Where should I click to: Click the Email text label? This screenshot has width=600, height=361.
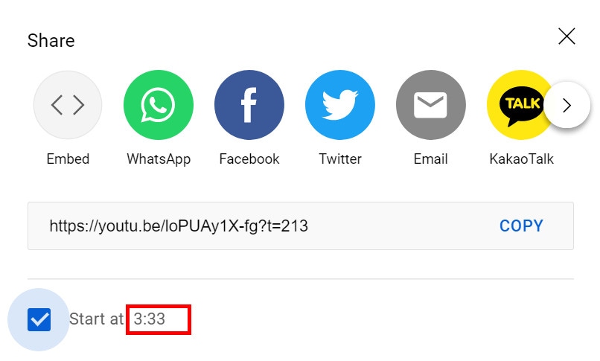(x=430, y=159)
